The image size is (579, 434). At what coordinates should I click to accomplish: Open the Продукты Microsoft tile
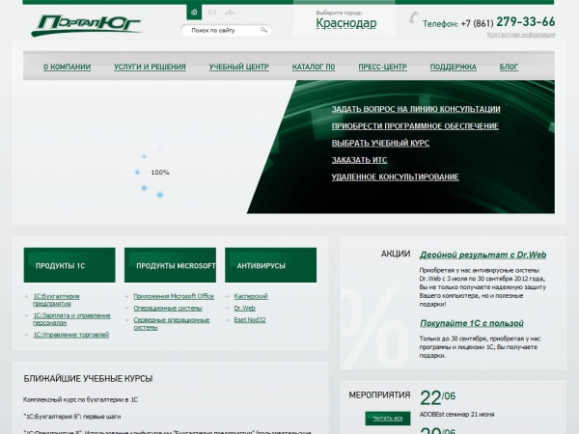coord(170,265)
